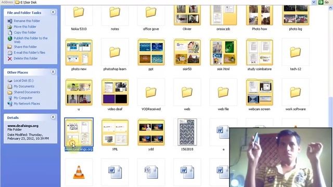Go to Local Disk (E:)
The height and width of the screenshot is (187, 333).
click(23, 81)
